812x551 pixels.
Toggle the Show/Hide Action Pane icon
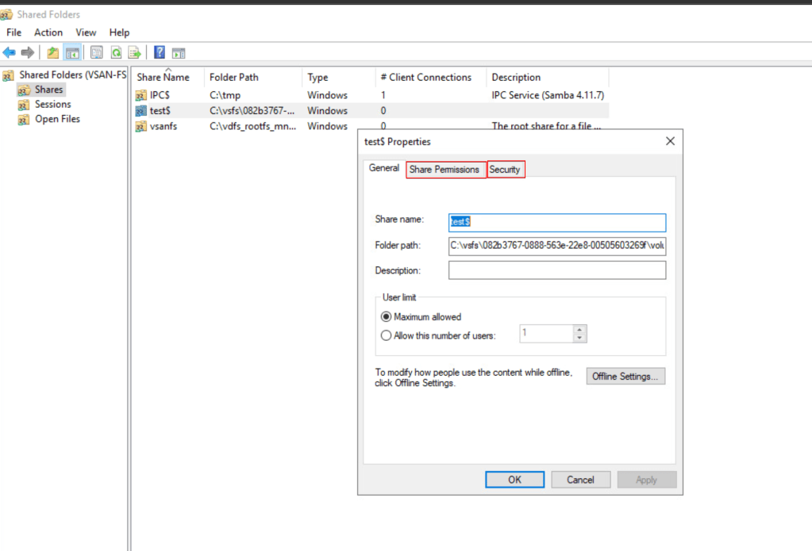[x=179, y=53]
